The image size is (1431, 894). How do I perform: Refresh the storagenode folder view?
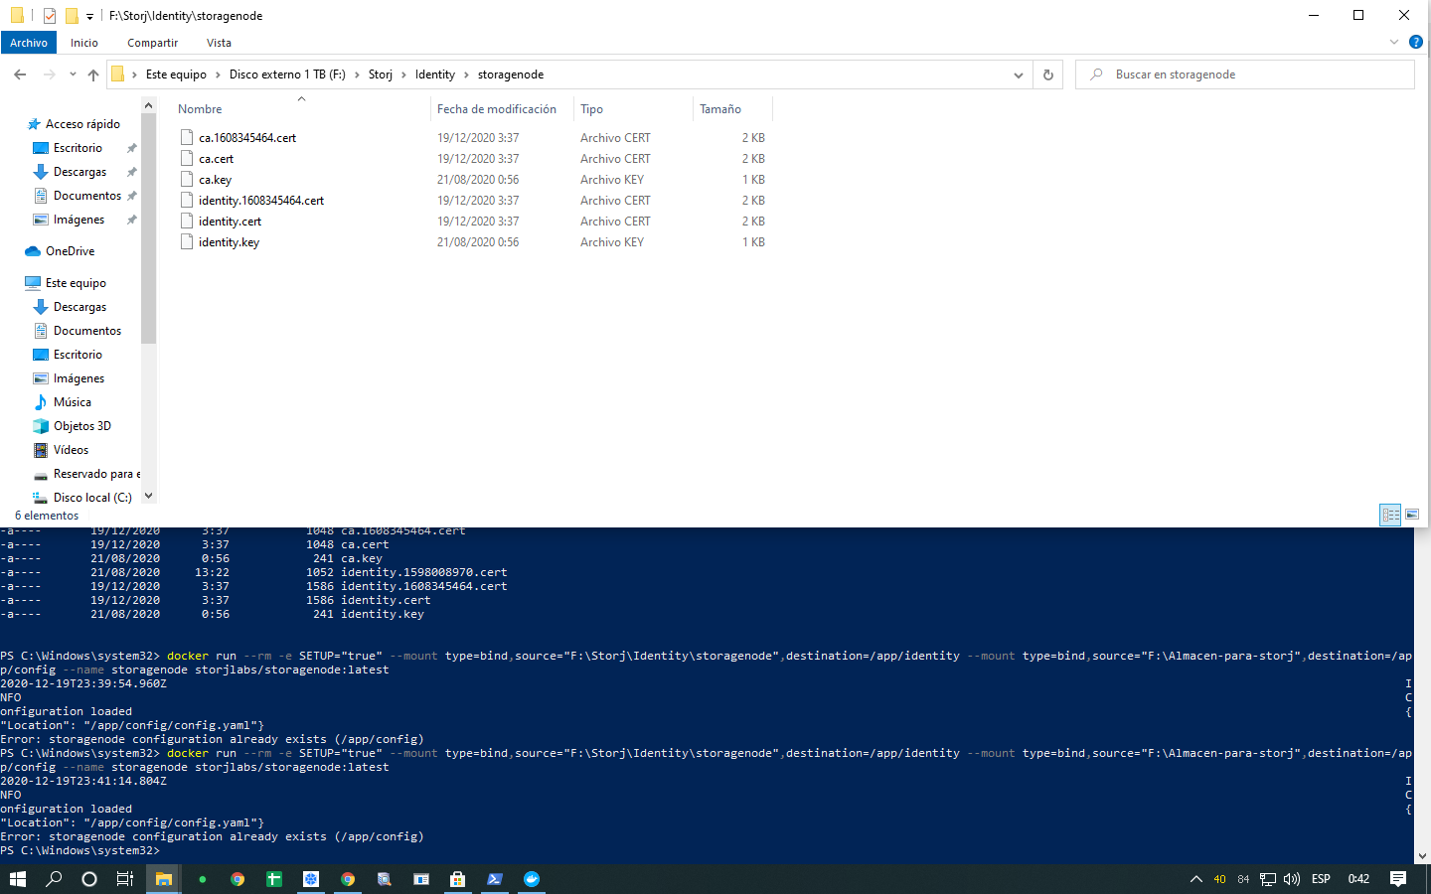click(1047, 74)
